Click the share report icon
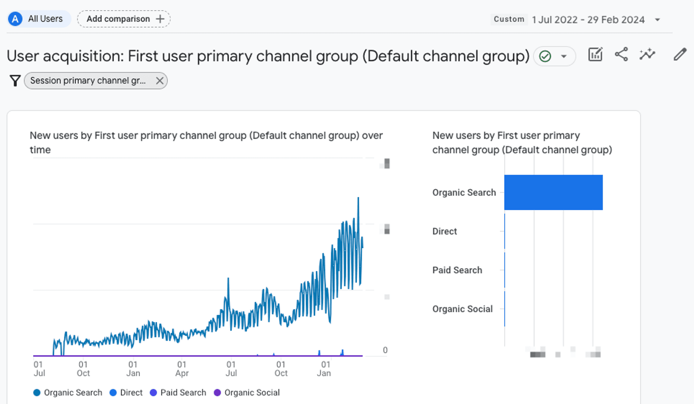The image size is (694, 404). pyautogui.click(x=621, y=54)
